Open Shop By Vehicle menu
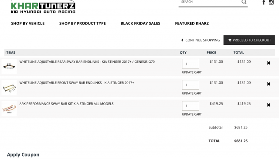279x160 pixels. coord(28,23)
